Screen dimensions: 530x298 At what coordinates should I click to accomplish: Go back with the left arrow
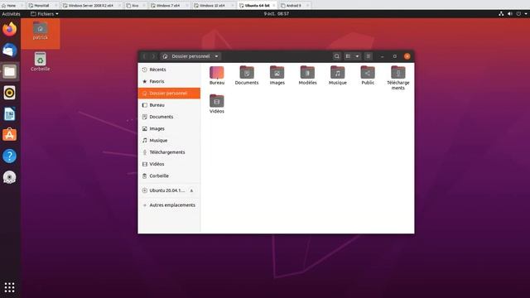(145, 56)
